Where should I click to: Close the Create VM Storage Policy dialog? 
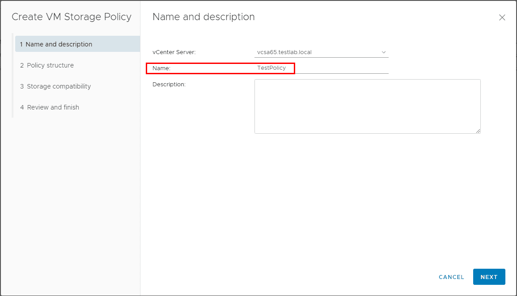click(502, 17)
